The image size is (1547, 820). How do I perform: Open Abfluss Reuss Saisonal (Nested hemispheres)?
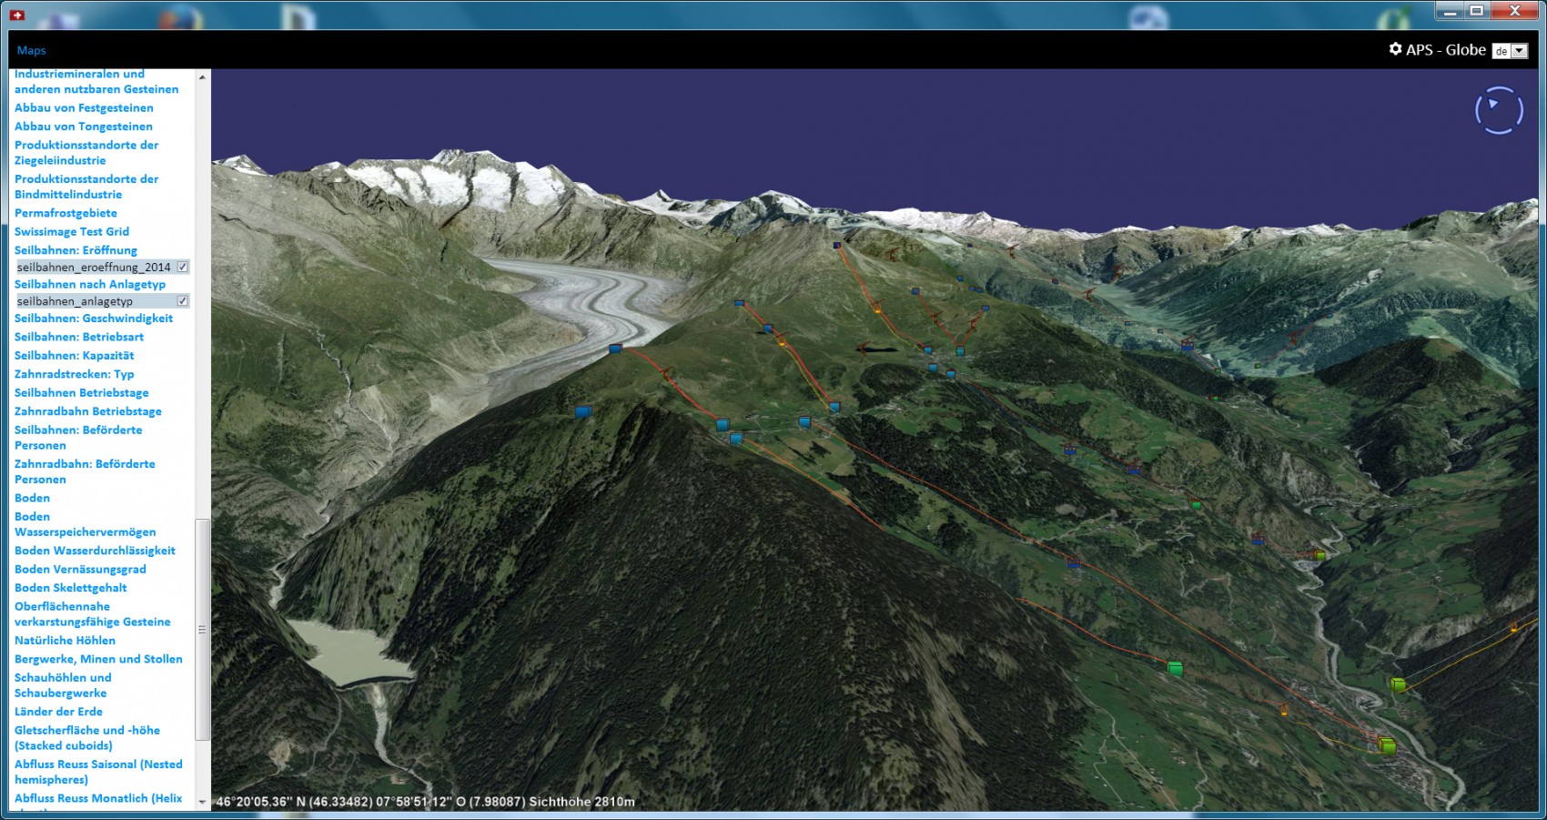98,772
